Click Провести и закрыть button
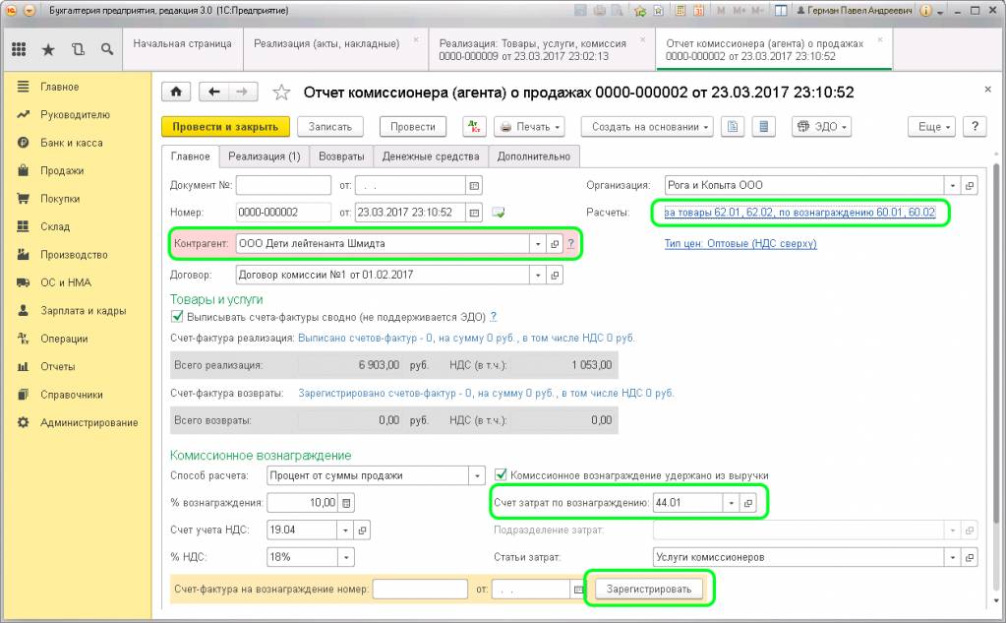Image resolution: width=1006 pixels, height=623 pixels. (x=225, y=127)
